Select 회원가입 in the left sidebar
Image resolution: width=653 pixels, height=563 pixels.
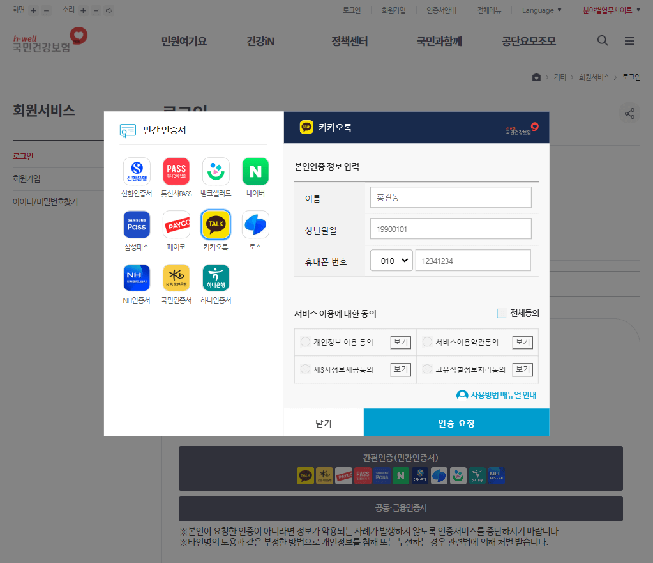[x=26, y=179]
